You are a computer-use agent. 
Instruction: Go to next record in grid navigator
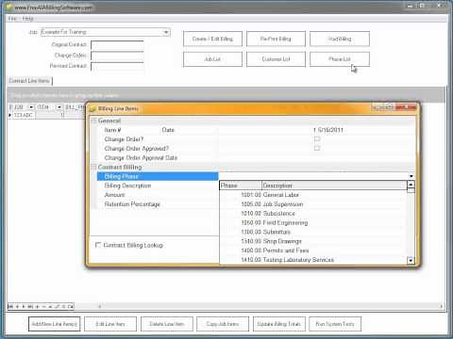point(24,306)
